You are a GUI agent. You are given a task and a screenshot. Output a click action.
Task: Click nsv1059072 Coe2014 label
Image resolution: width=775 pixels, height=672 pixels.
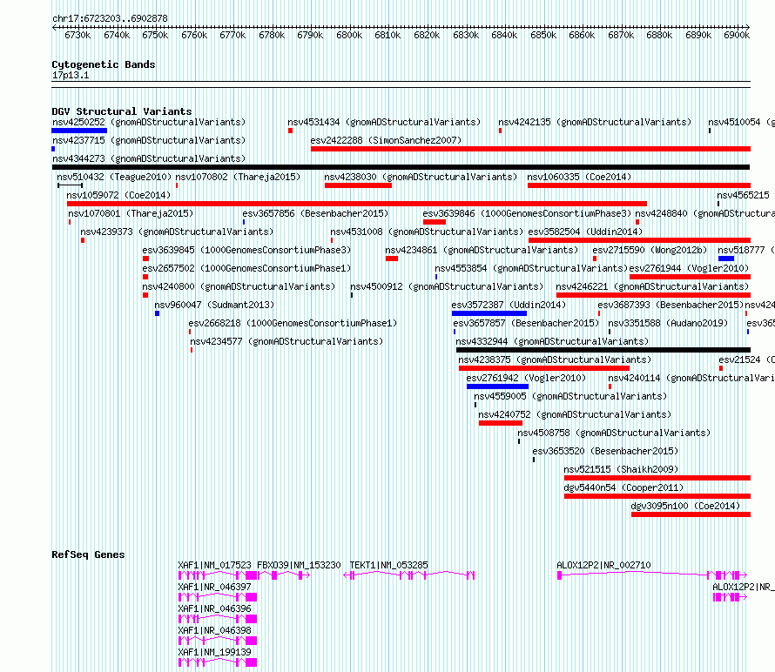(x=118, y=195)
